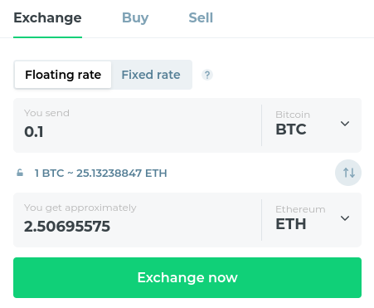Click the 2.50695575 receive amount field

[x=138, y=220]
